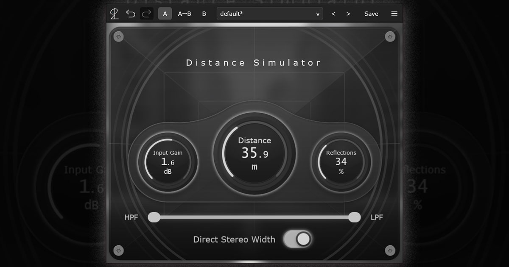Copy A to B settings
This screenshot has width=509, height=267.
click(x=185, y=14)
